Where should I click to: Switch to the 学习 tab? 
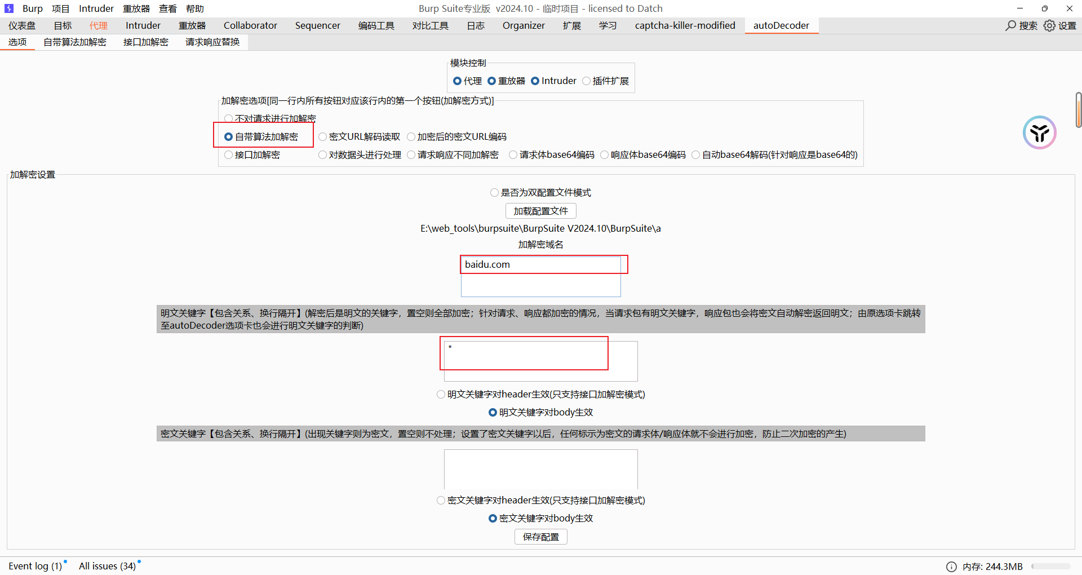tap(608, 25)
